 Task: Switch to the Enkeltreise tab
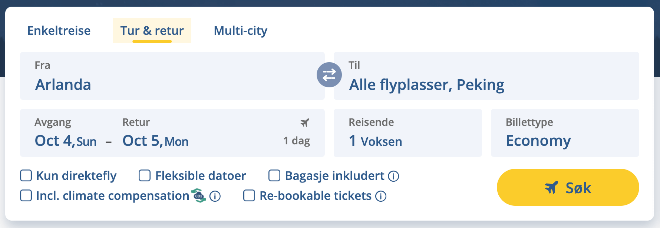click(x=59, y=31)
